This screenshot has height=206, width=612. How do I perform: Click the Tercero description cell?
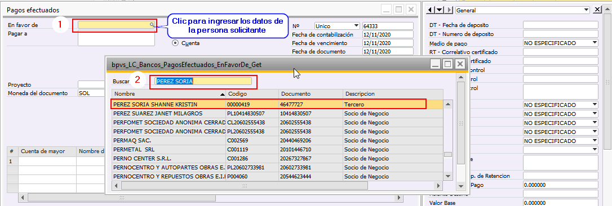pos(393,104)
